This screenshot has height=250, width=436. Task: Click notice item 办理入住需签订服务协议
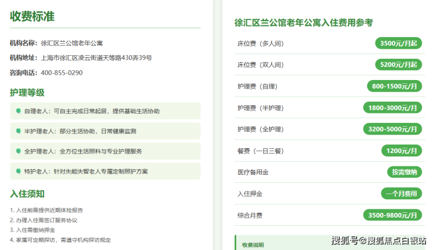tap(44, 220)
